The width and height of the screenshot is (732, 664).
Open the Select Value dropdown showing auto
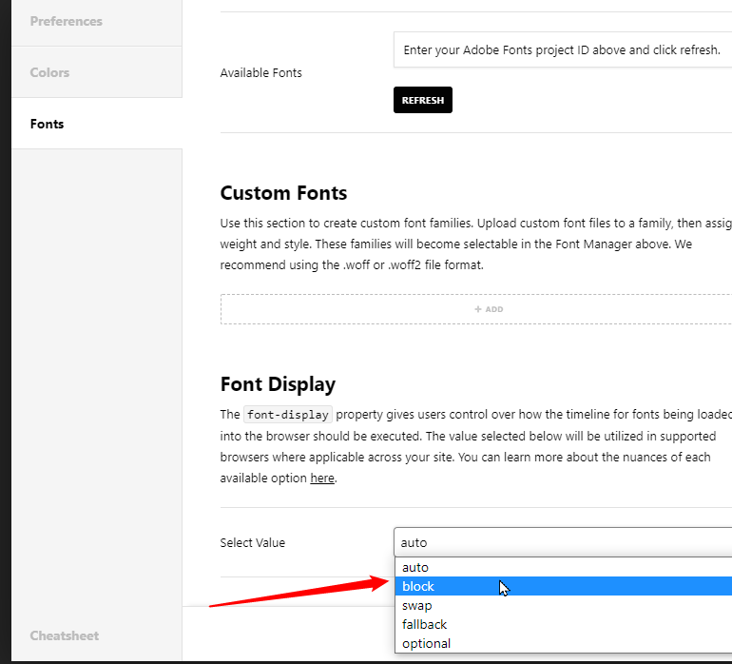coord(563,542)
